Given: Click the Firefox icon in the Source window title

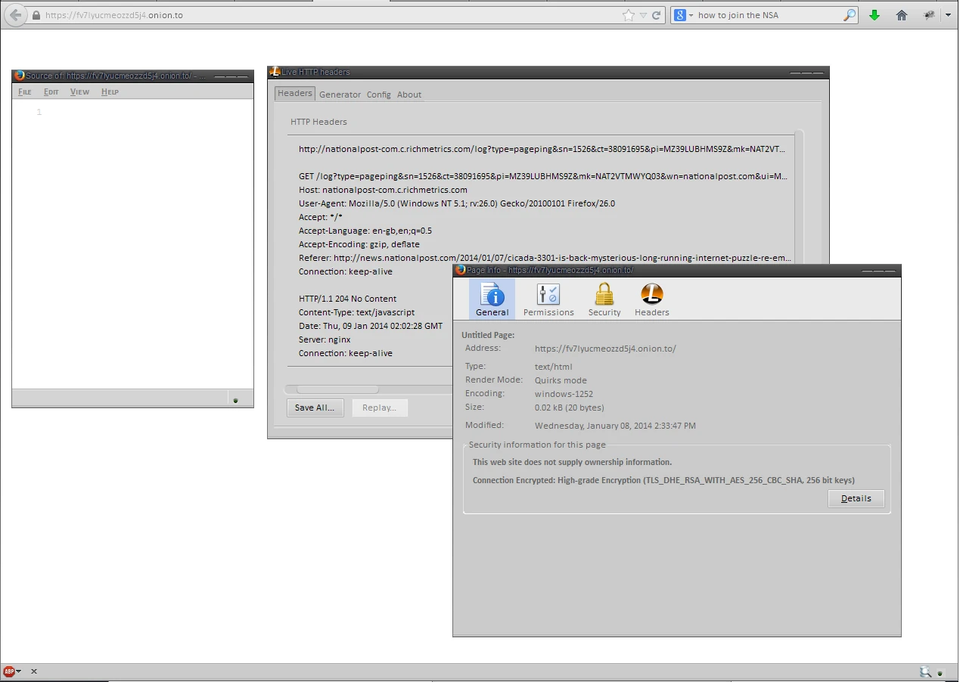Looking at the screenshot, I should click(x=20, y=76).
